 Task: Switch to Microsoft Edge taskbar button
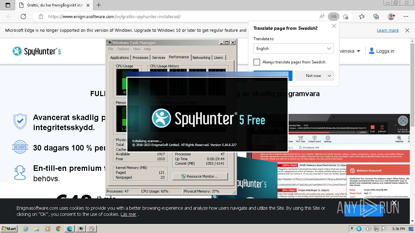(69, 229)
